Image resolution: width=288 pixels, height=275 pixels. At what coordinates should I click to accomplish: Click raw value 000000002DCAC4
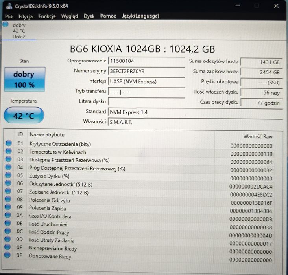251,187
